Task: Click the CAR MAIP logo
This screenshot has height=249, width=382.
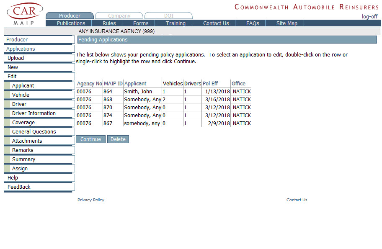Action: click(x=25, y=14)
